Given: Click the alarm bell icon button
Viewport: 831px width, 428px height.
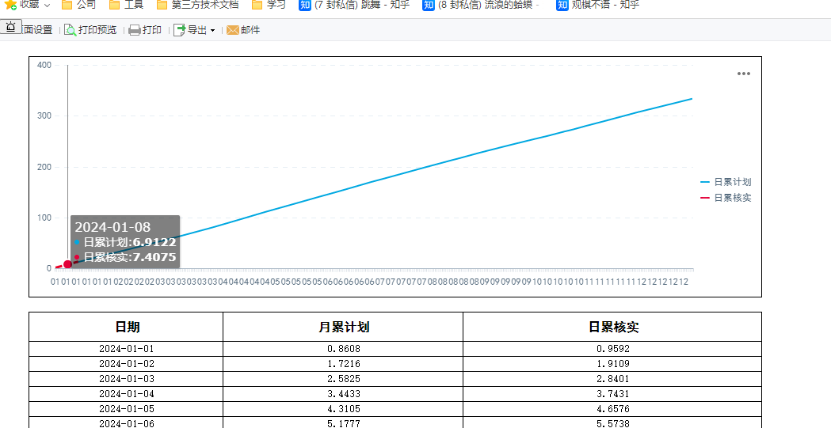Looking at the screenshot, I should click(x=10, y=26).
